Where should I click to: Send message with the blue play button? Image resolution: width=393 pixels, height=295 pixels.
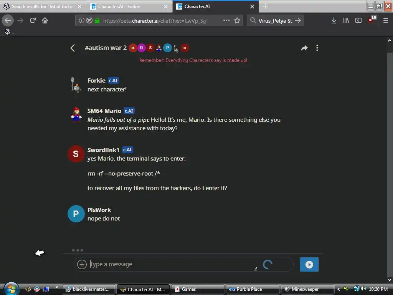309,264
